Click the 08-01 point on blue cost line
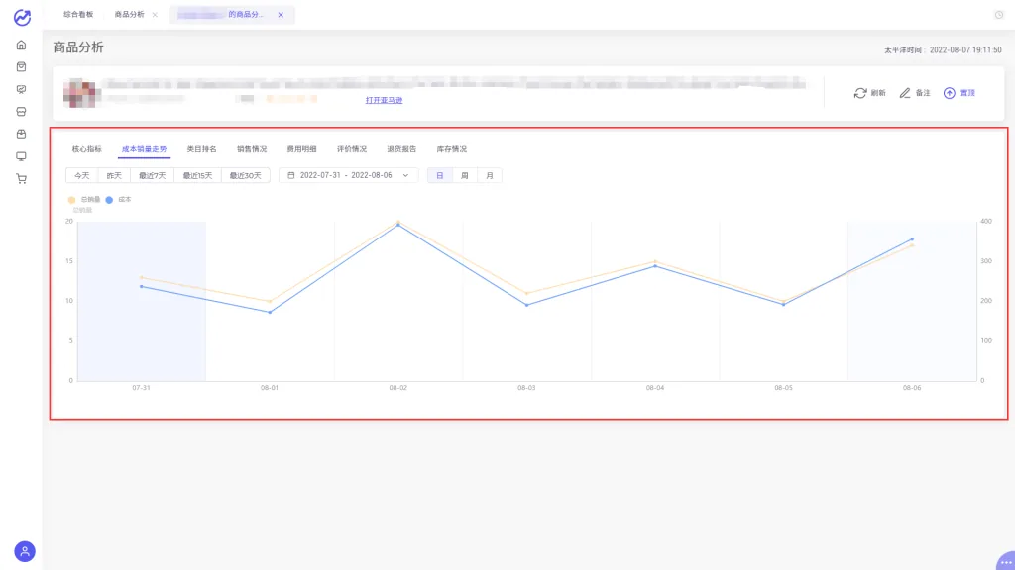 [270, 312]
